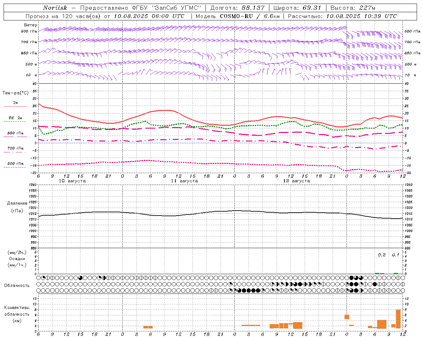Click the dash-dot '700 гПа' temperature legend line

coord(15,152)
